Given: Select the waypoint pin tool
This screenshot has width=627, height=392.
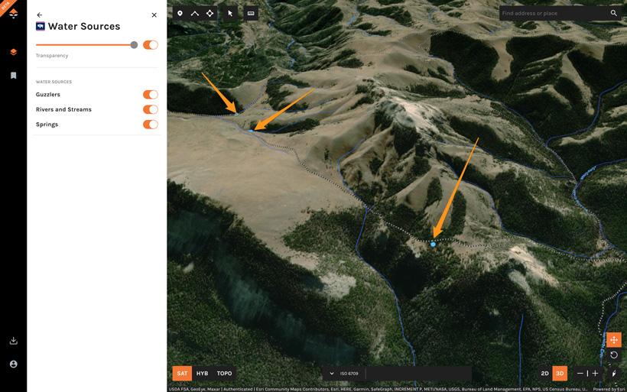Looking at the screenshot, I should (x=180, y=13).
